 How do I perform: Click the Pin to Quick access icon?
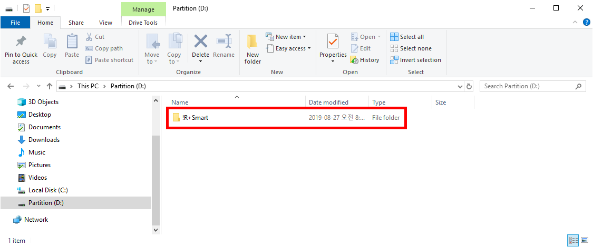click(x=21, y=41)
